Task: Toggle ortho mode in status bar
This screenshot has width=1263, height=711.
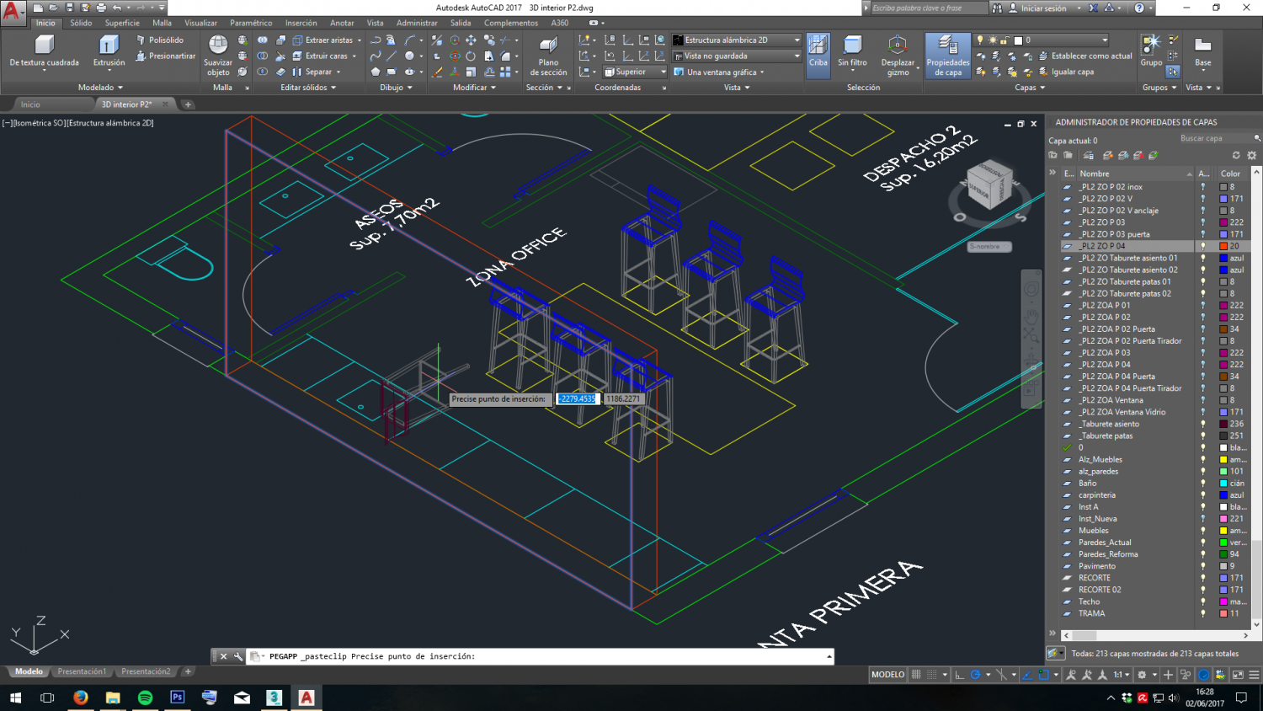Action: click(x=959, y=675)
